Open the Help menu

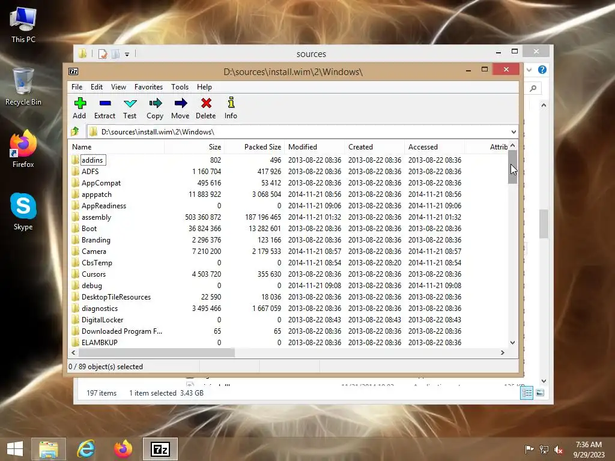(204, 87)
